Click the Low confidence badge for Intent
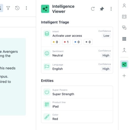This screenshot has height=130, width=130. tap(106, 36)
